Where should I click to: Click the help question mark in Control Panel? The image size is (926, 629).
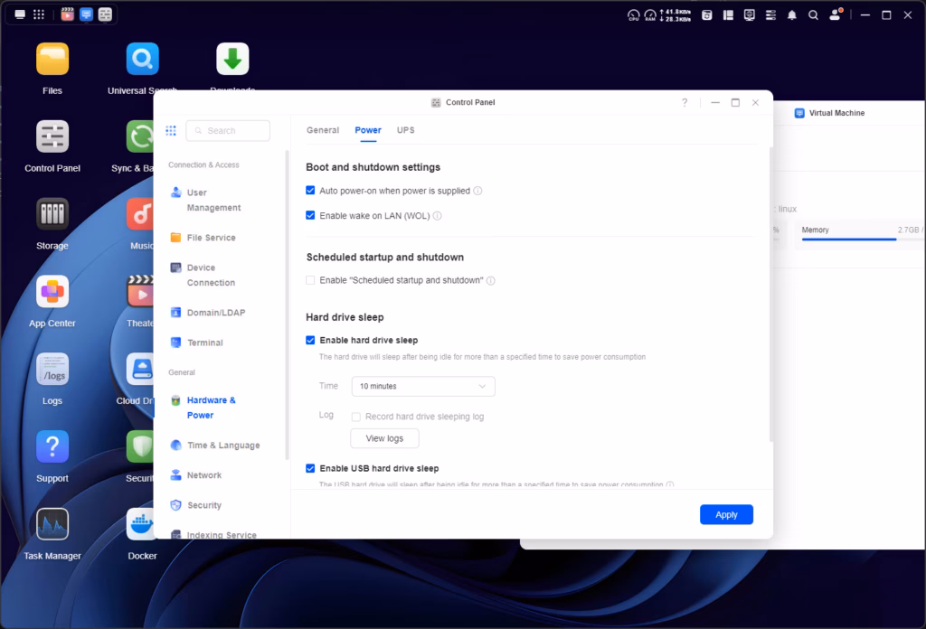pos(685,103)
